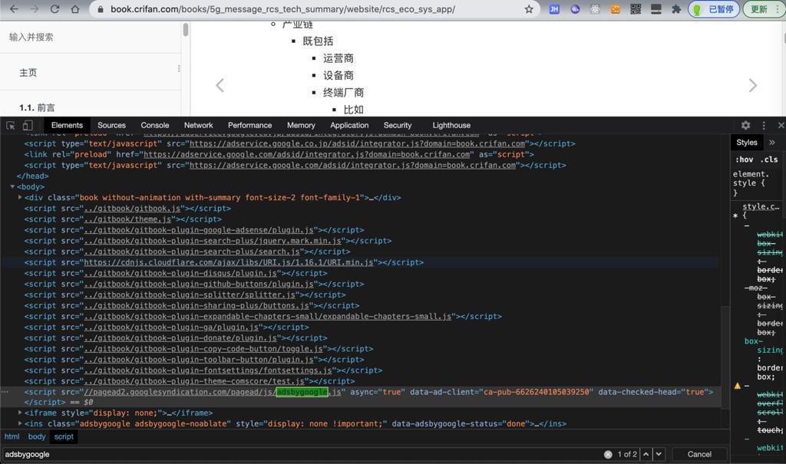Bookmark this page with the star icon

click(529, 9)
